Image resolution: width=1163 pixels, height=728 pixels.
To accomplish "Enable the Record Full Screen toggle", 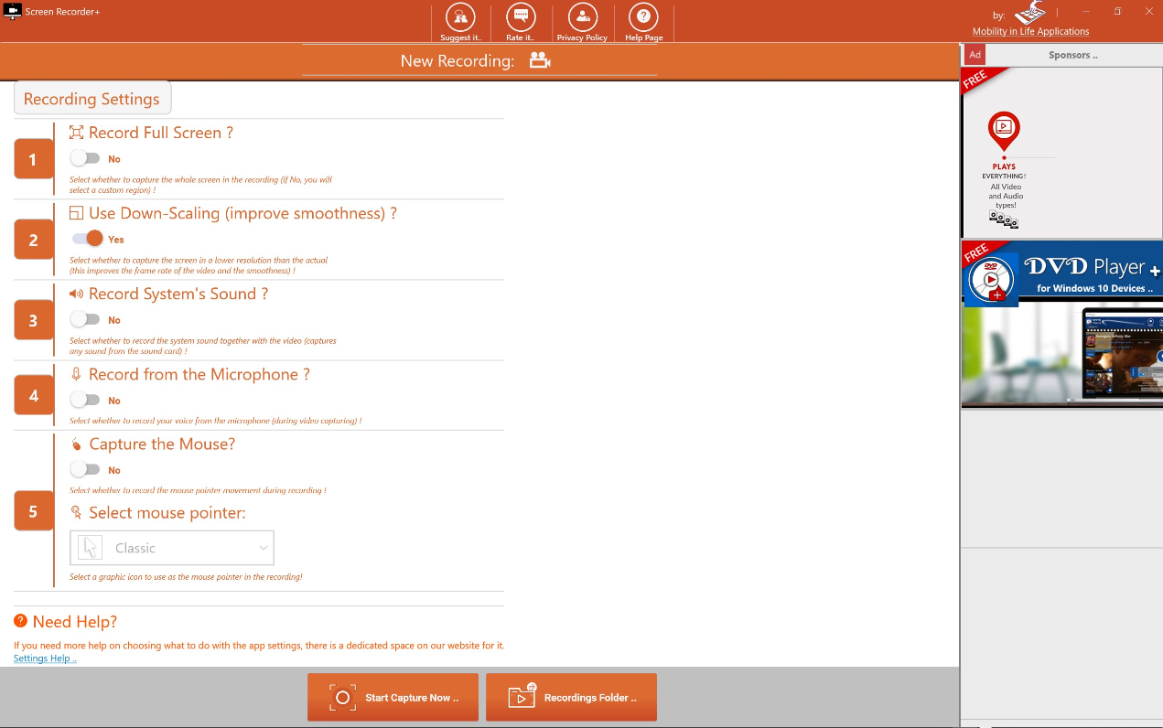I will click(x=85, y=158).
